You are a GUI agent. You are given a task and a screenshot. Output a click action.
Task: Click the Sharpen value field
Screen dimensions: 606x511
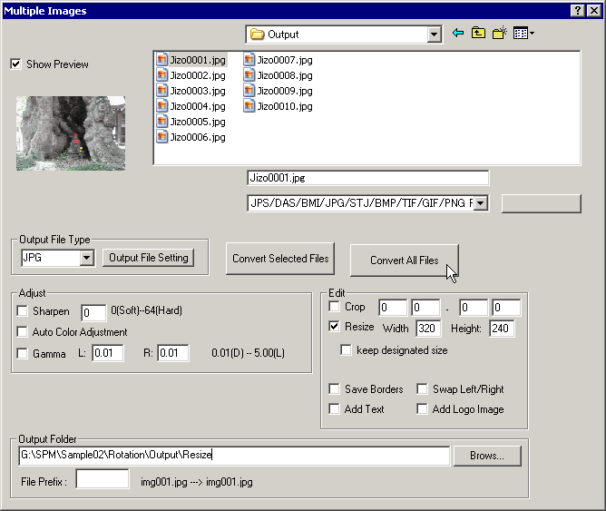coord(93,313)
